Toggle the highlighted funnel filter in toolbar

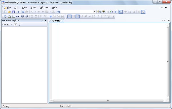(x=78, y=17)
